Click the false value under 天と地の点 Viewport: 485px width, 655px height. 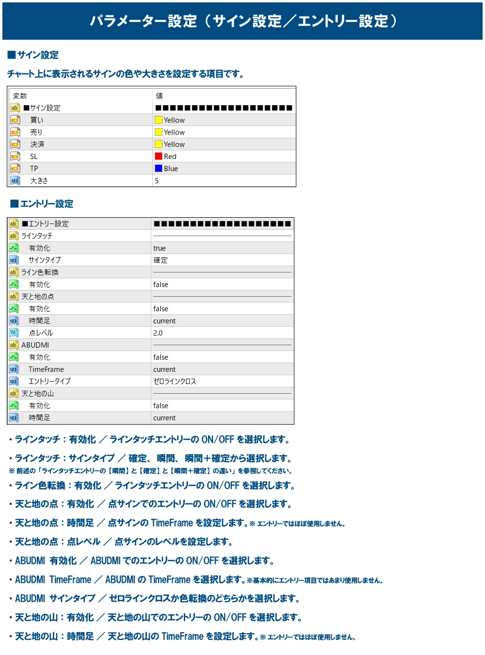[x=161, y=309]
